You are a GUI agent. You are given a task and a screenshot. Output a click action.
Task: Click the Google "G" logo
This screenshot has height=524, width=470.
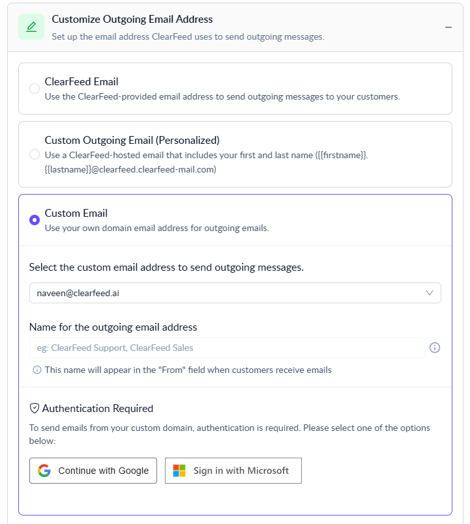click(44, 471)
